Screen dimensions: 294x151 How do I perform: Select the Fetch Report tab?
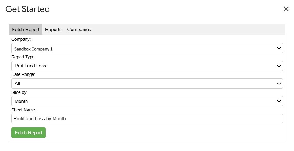coord(26,30)
